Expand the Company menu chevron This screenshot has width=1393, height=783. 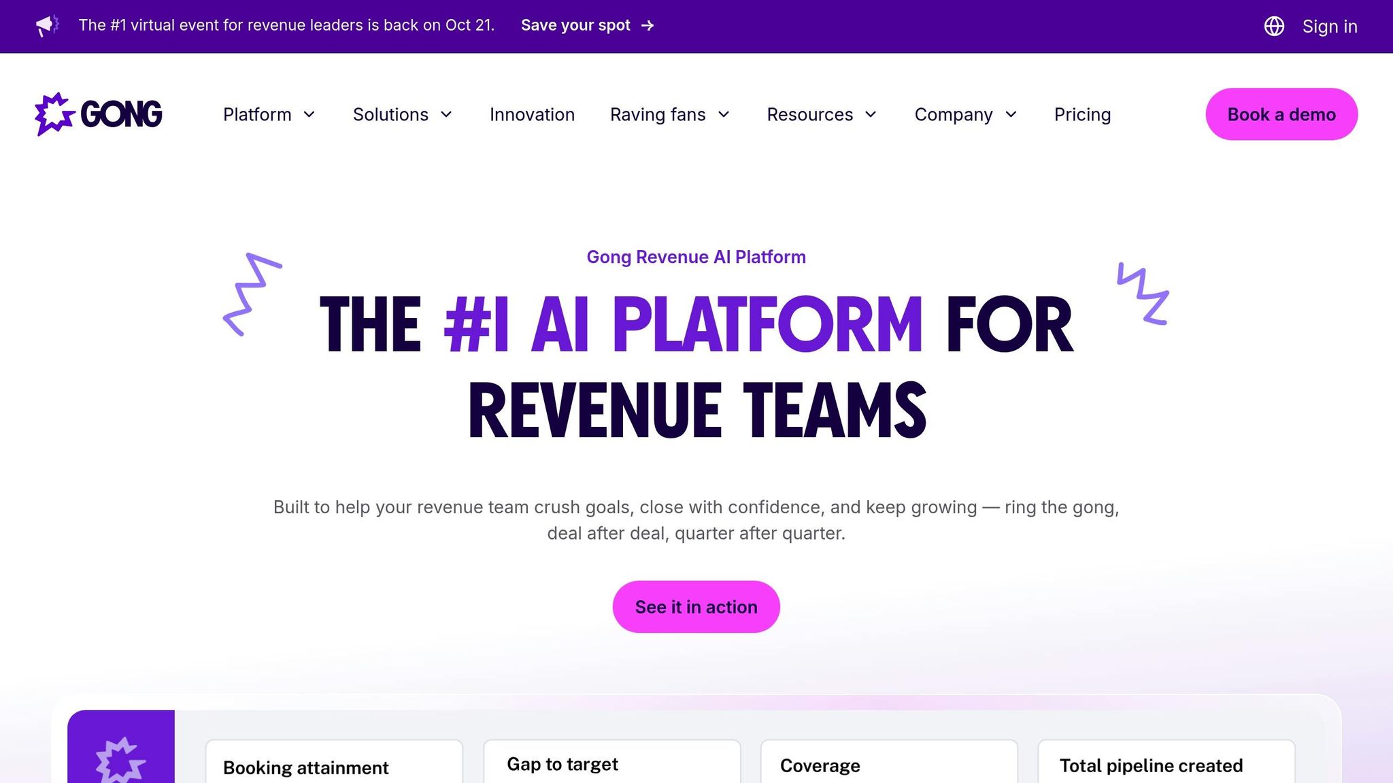[x=1011, y=114]
